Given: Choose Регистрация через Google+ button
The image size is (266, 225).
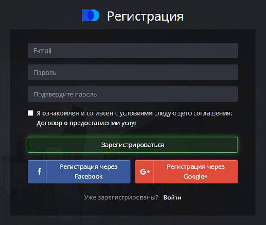Looking at the screenshot, I should coord(187,171).
